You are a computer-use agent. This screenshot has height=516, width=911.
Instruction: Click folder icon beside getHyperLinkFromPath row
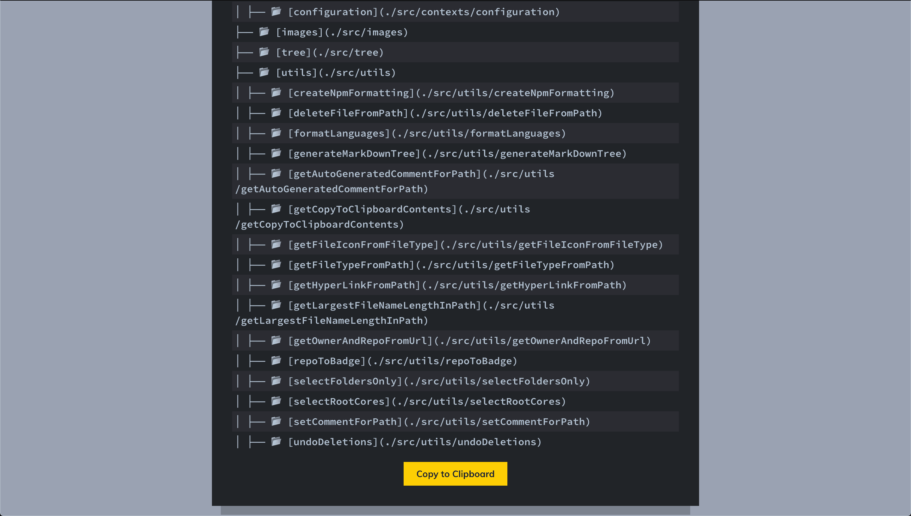click(276, 285)
